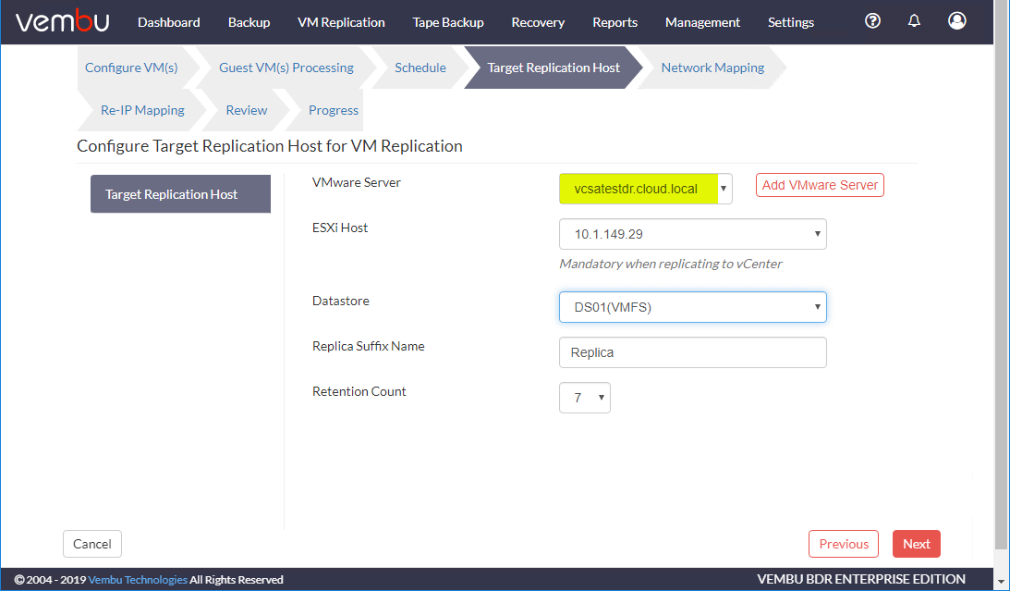
Task: Click 'VEMBU BDR ENTERPRISE EDITION' footer text
Action: click(x=861, y=579)
